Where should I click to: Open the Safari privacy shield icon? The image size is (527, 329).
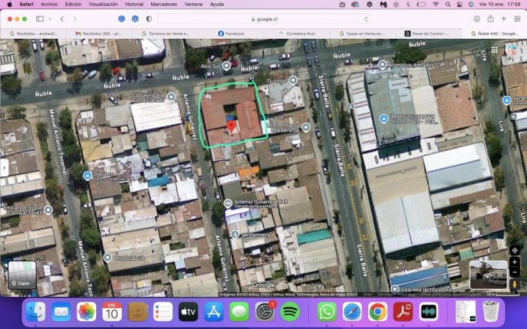(x=149, y=19)
